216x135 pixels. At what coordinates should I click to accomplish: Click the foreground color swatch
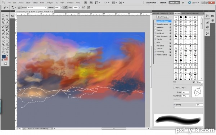pos(4,57)
